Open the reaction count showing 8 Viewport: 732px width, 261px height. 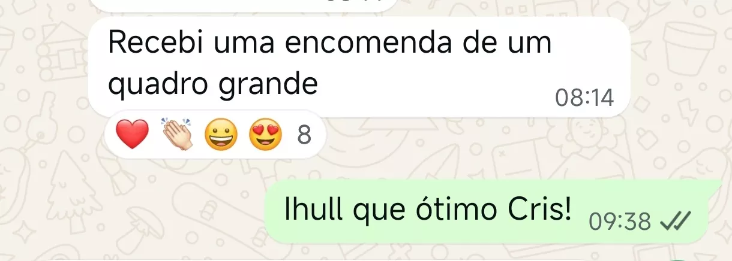click(x=305, y=135)
